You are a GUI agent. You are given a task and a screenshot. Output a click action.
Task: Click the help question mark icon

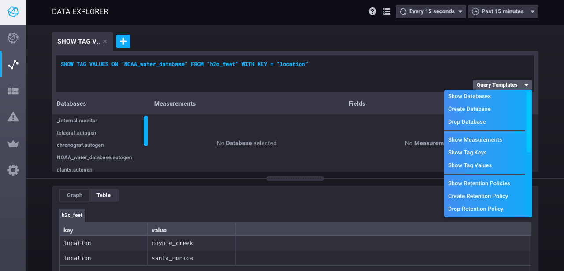[x=372, y=11]
